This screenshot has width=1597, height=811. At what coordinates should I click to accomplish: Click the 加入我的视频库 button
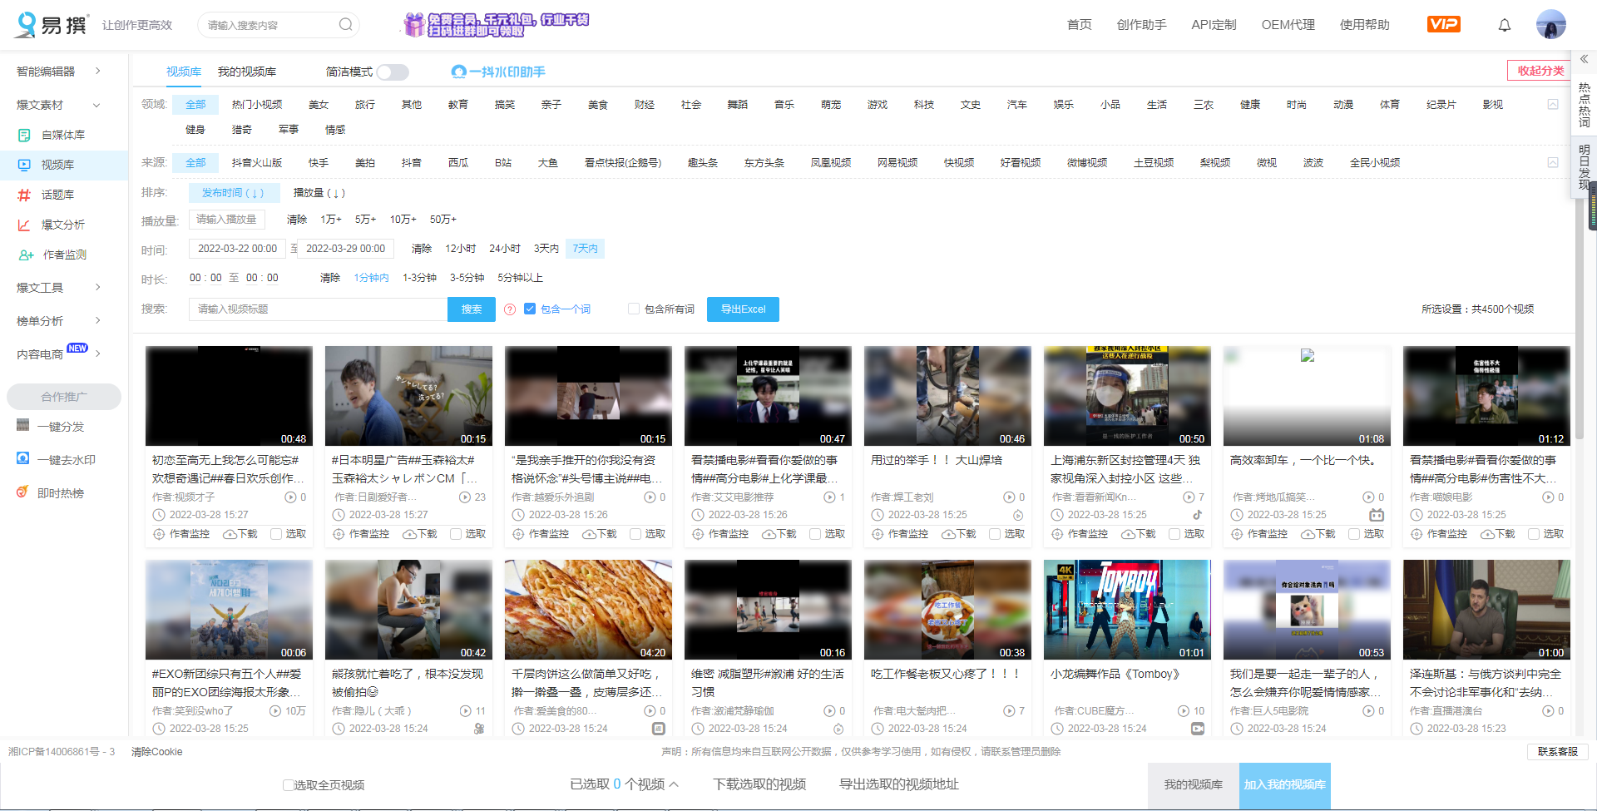click(x=1284, y=784)
